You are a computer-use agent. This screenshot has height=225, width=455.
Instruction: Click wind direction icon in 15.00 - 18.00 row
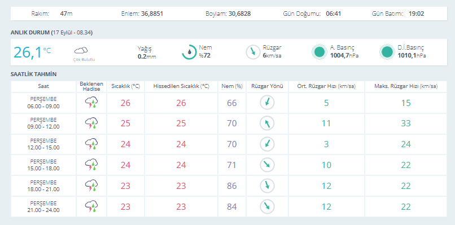pos(267,165)
